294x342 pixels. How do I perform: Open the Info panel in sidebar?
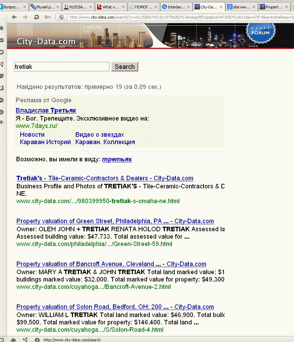pos(2,112)
